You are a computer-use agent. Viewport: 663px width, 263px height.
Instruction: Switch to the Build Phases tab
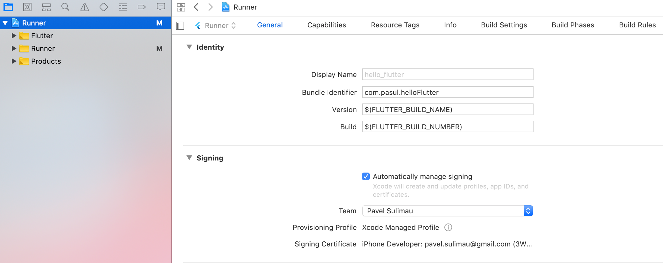(x=573, y=25)
